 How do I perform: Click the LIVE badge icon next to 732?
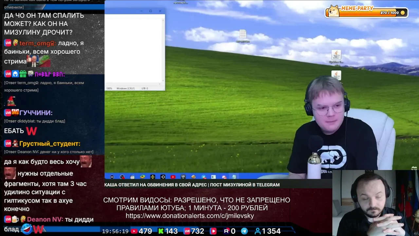tap(187, 231)
